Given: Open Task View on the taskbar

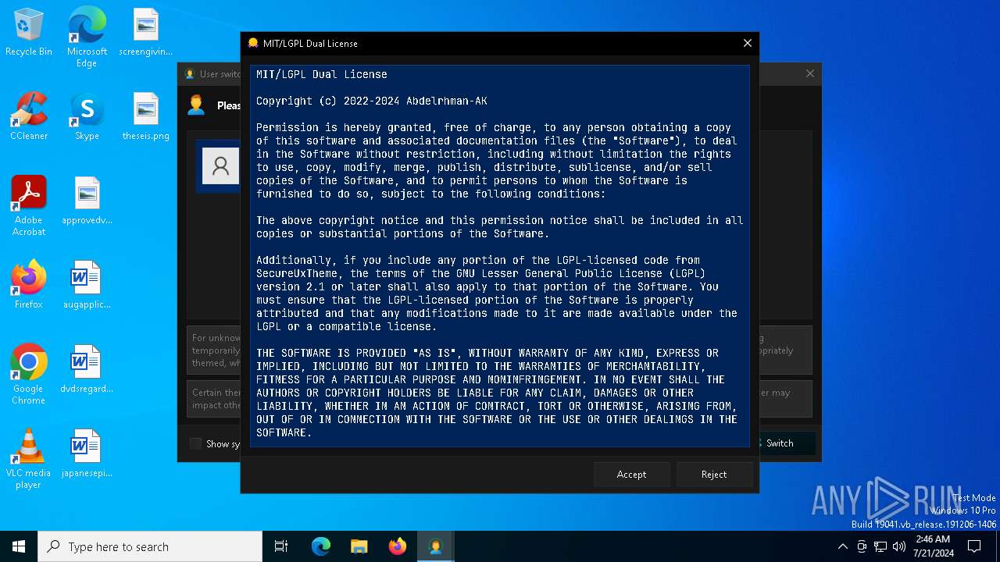Looking at the screenshot, I should [281, 546].
